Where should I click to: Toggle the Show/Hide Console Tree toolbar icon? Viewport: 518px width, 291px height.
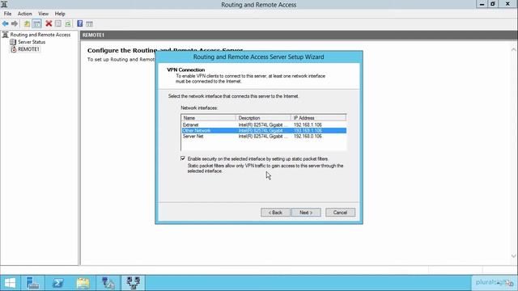[36, 23]
